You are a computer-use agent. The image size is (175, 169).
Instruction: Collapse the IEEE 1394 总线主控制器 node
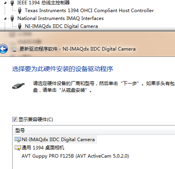[x=5, y=3]
